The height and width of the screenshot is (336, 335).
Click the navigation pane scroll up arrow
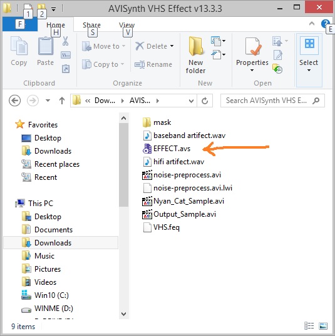123,118
